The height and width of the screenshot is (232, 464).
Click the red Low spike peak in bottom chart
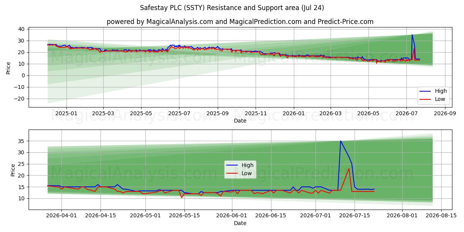click(349, 169)
